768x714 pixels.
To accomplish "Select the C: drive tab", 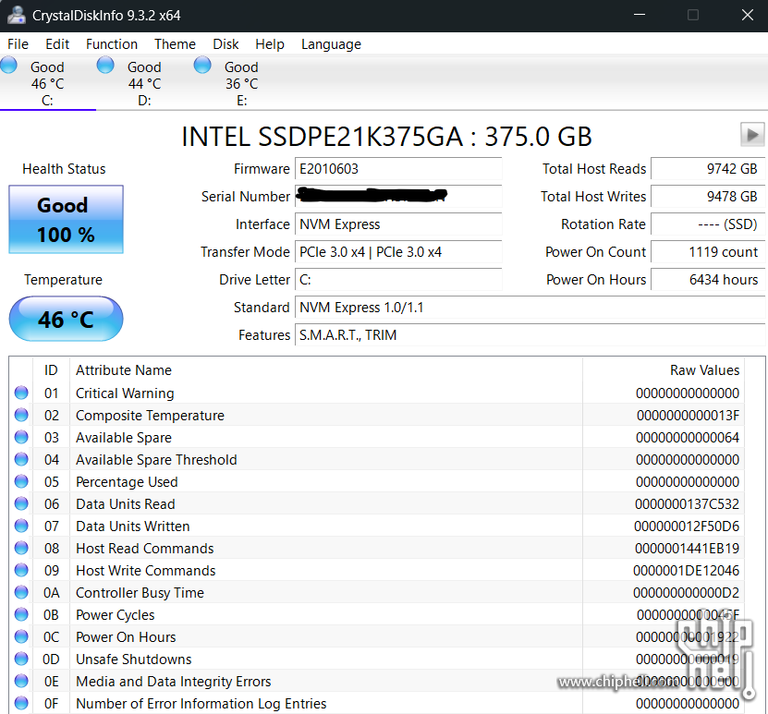I will 47,83.
